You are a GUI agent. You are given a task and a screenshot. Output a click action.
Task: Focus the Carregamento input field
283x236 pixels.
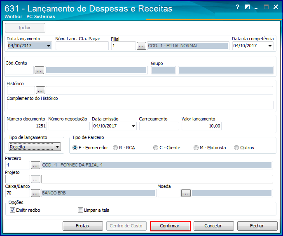tap(159, 126)
